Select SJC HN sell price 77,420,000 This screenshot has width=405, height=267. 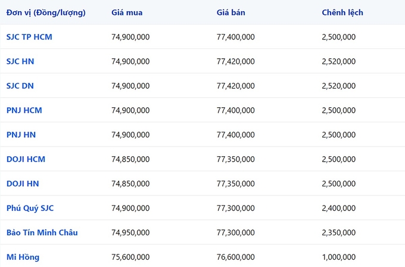[x=236, y=61]
